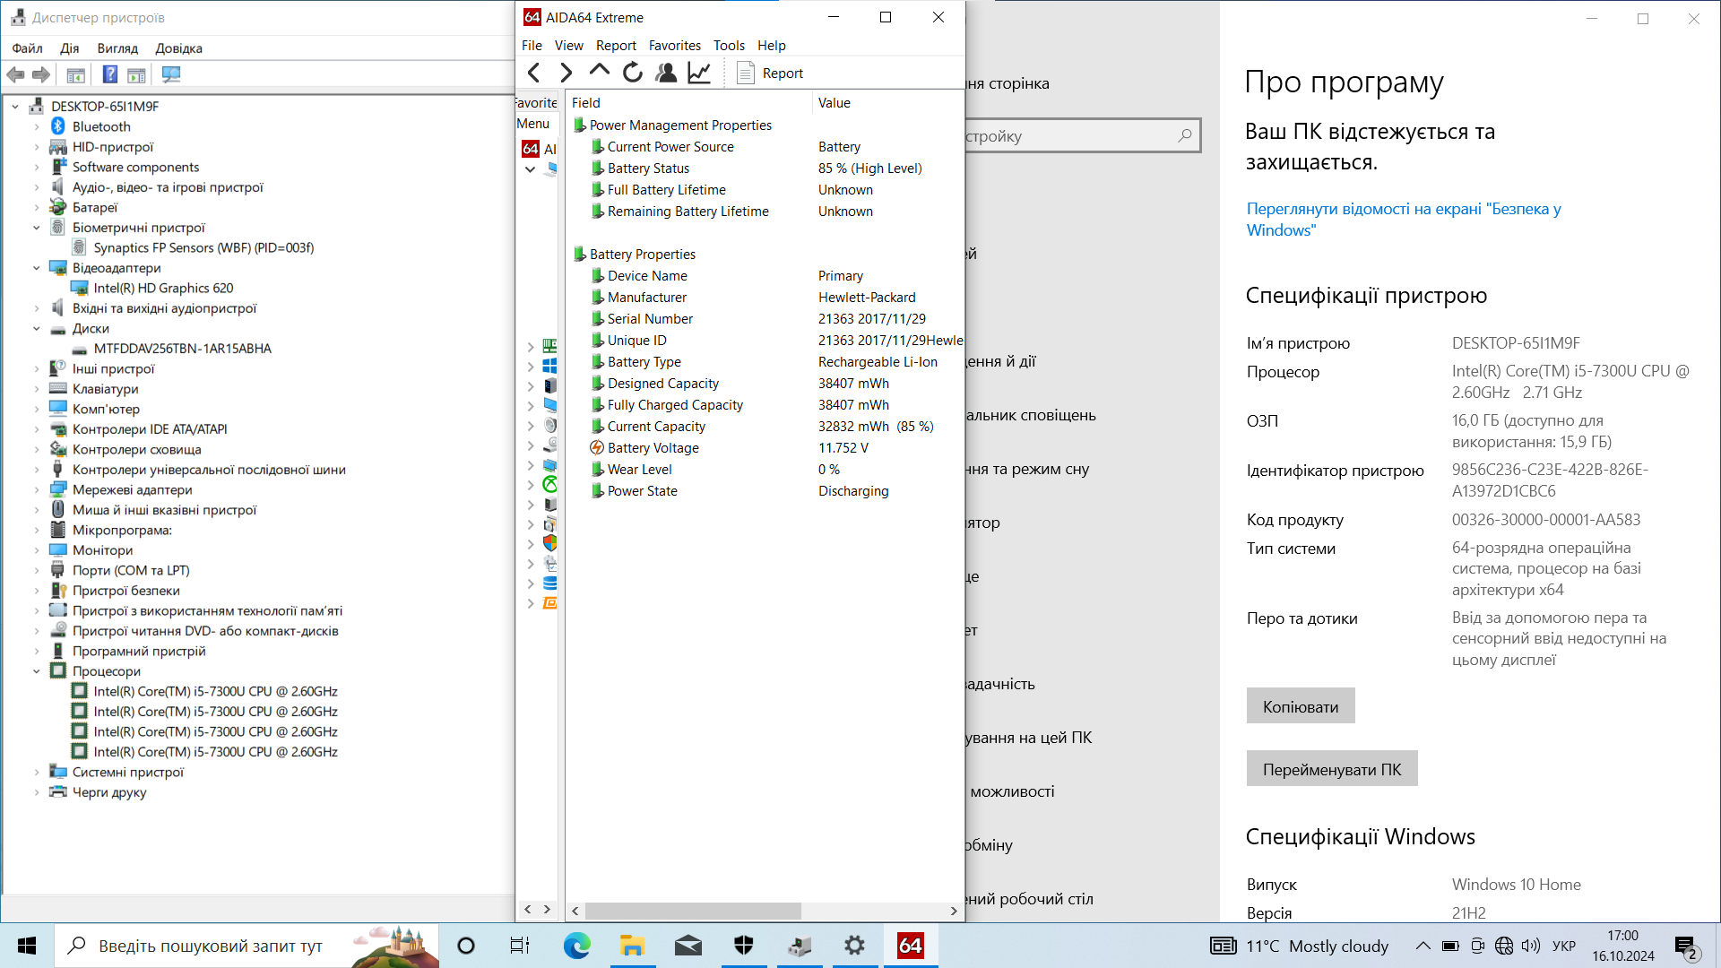The width and height of the screenshot is (1721, 968).
Task: Expand the HID-пристрої node
Action: [x=37, y=147]
